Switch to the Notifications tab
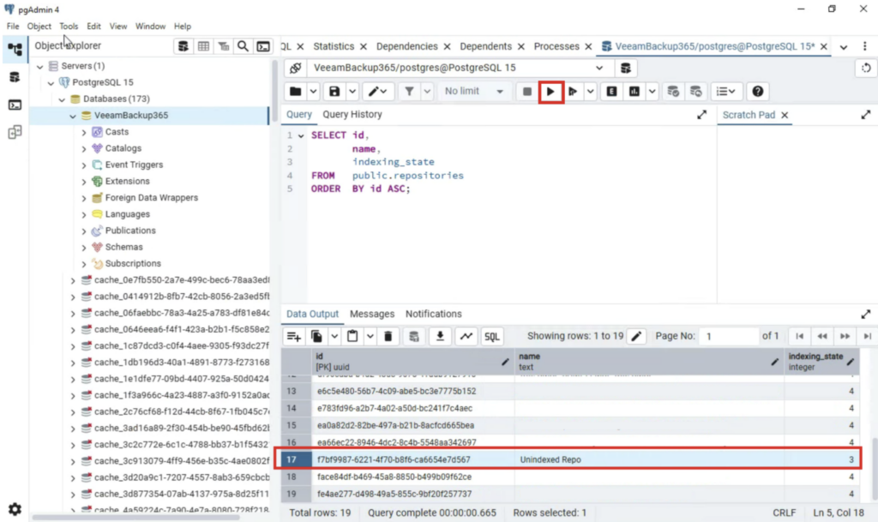 [x=433, y=314]
